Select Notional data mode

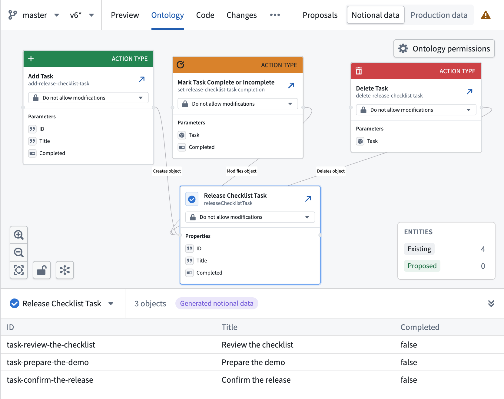tap(375, 15)
